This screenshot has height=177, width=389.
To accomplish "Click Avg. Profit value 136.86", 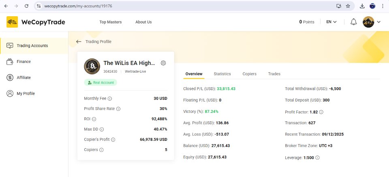I will point(222,123).
